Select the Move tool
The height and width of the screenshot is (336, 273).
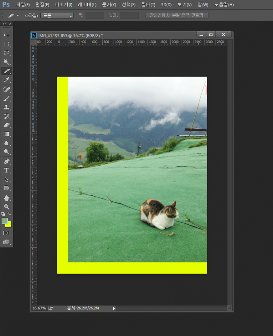tap(7, 35)
